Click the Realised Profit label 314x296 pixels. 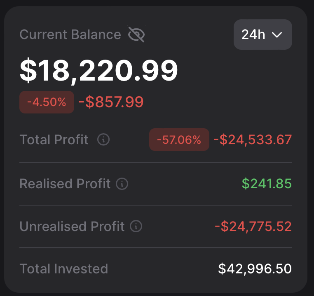click(x=65, y=184)
